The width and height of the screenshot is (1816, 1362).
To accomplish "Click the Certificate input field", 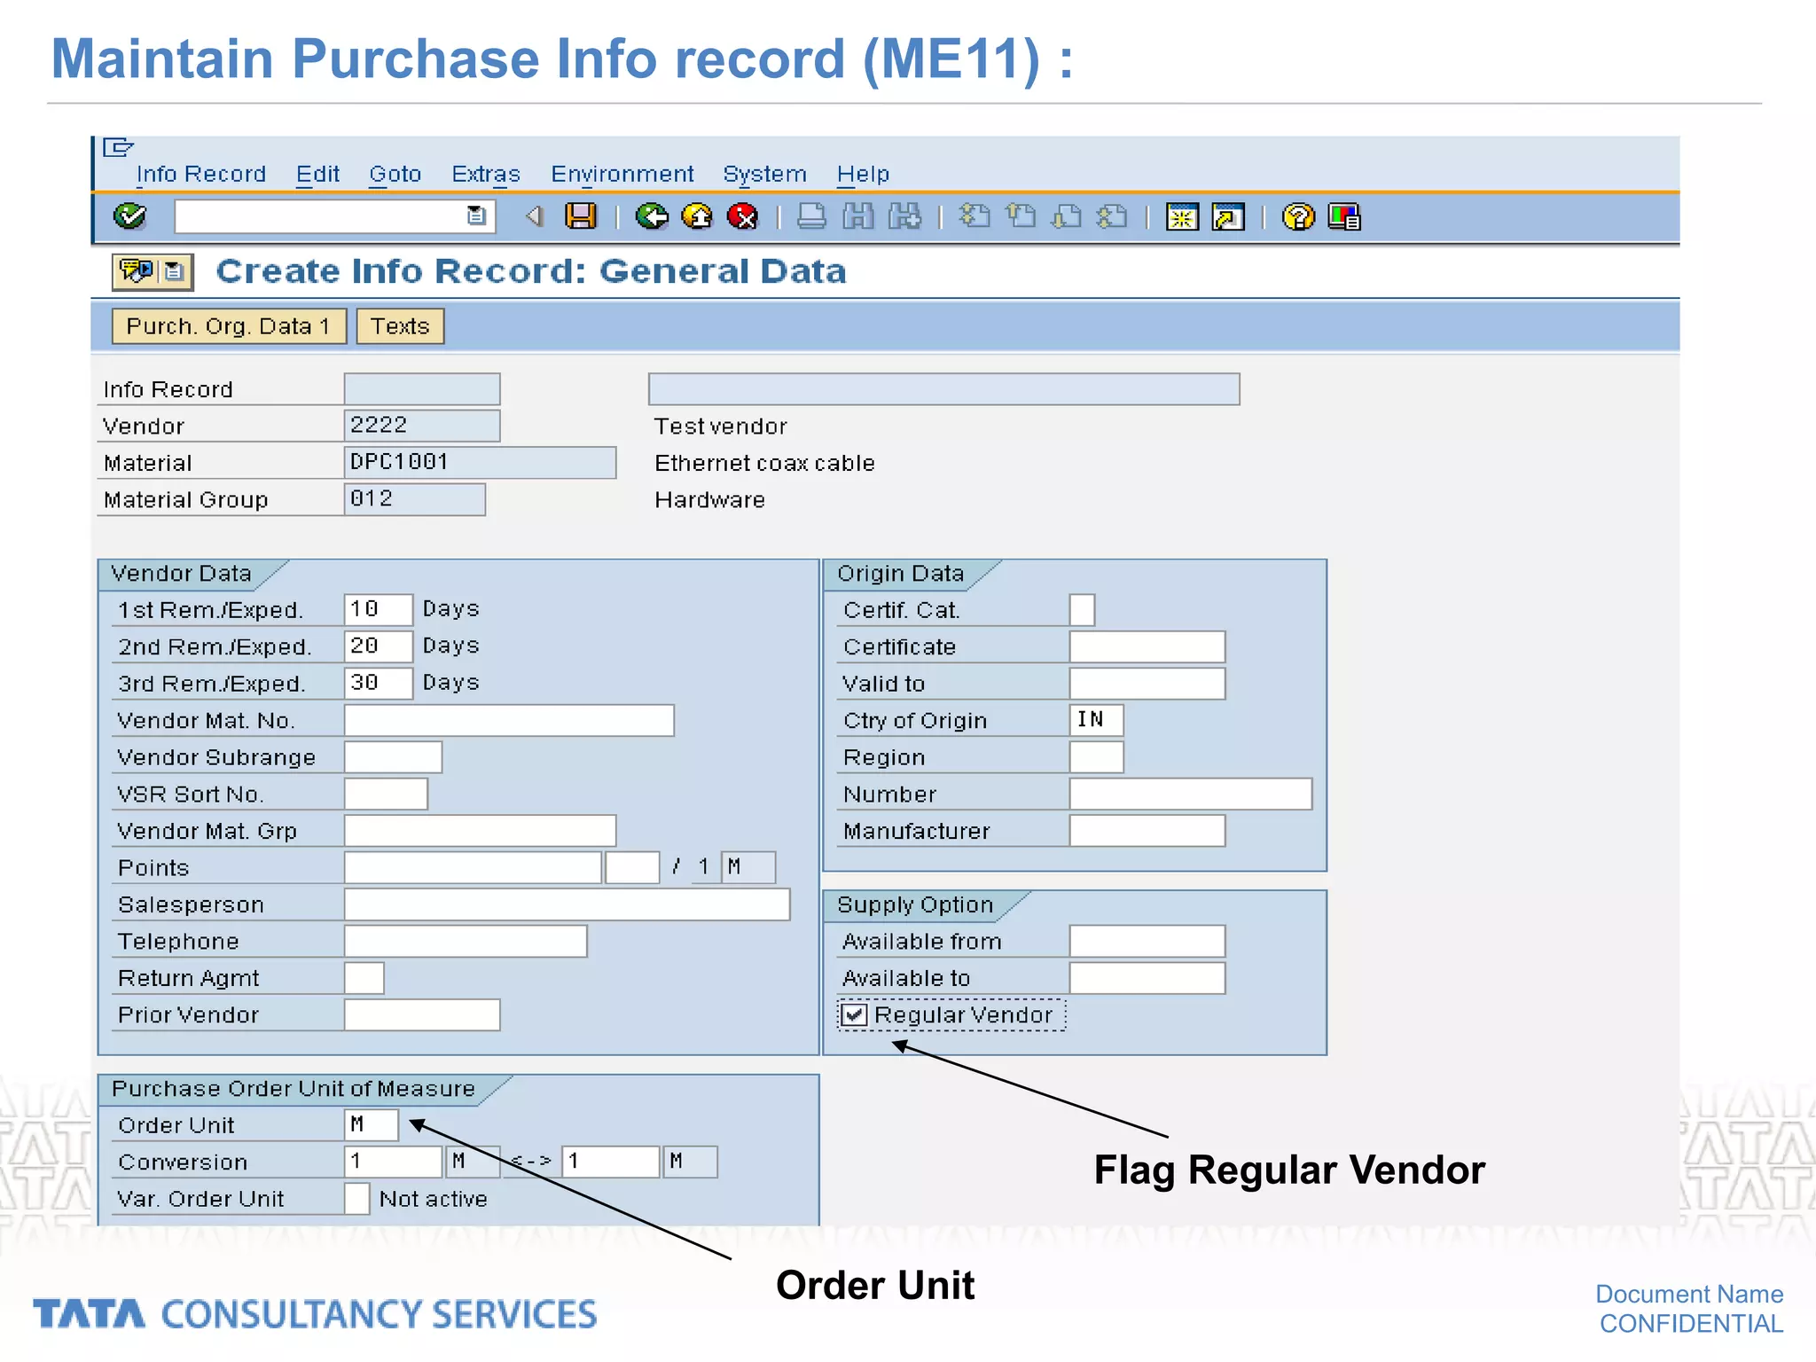I will pyautogui.click(x=1147, y=646).
